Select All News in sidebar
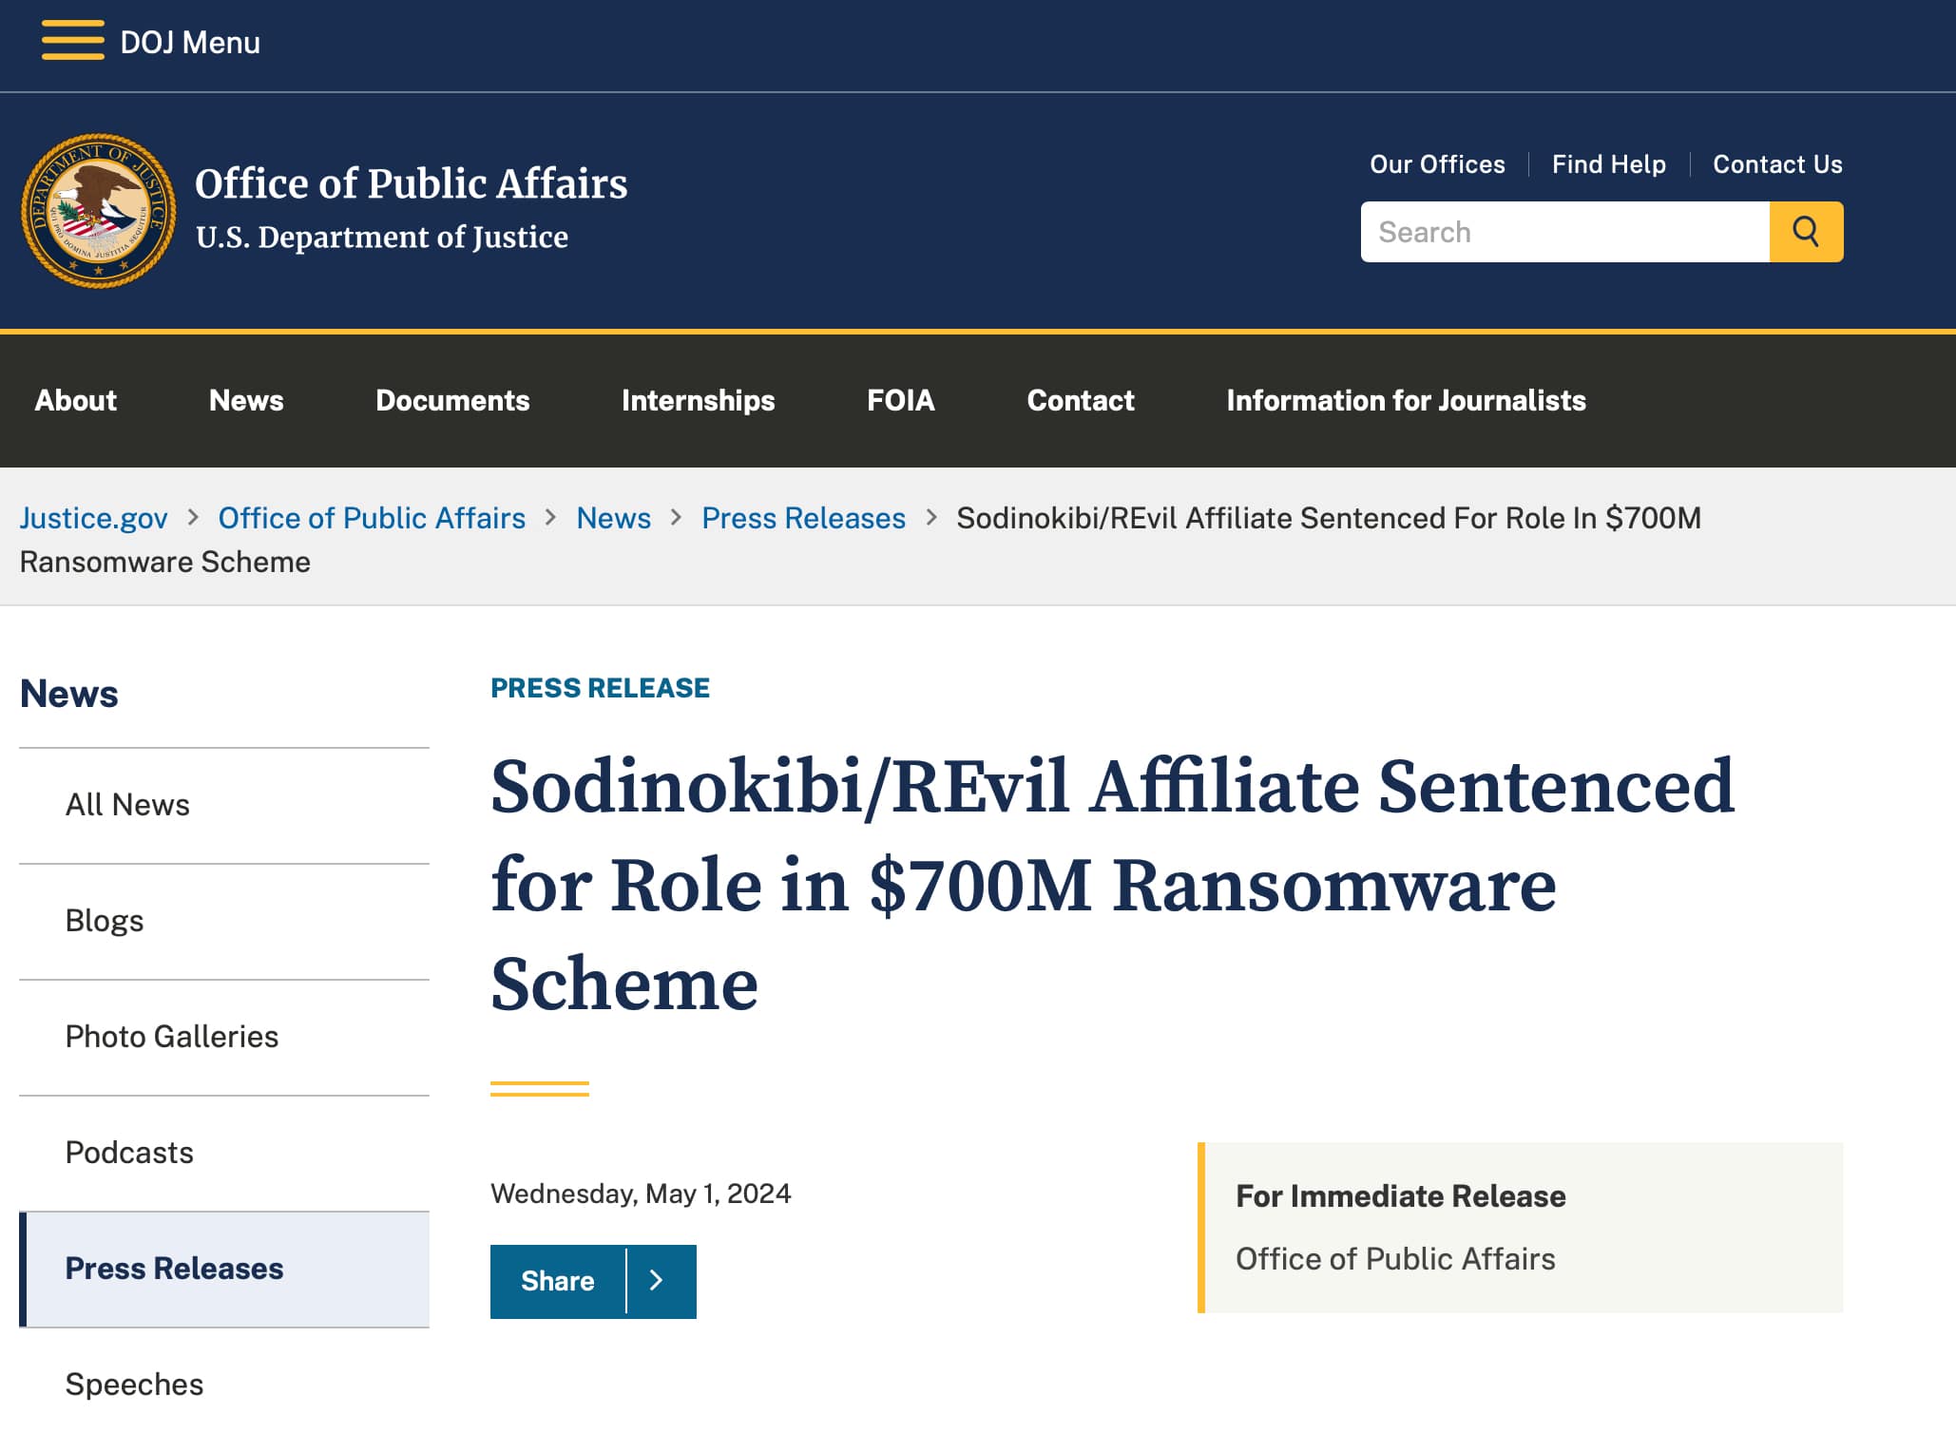Image resolution: width=1956 pixels, height=1433 pixels. click(x=224, y=805)
